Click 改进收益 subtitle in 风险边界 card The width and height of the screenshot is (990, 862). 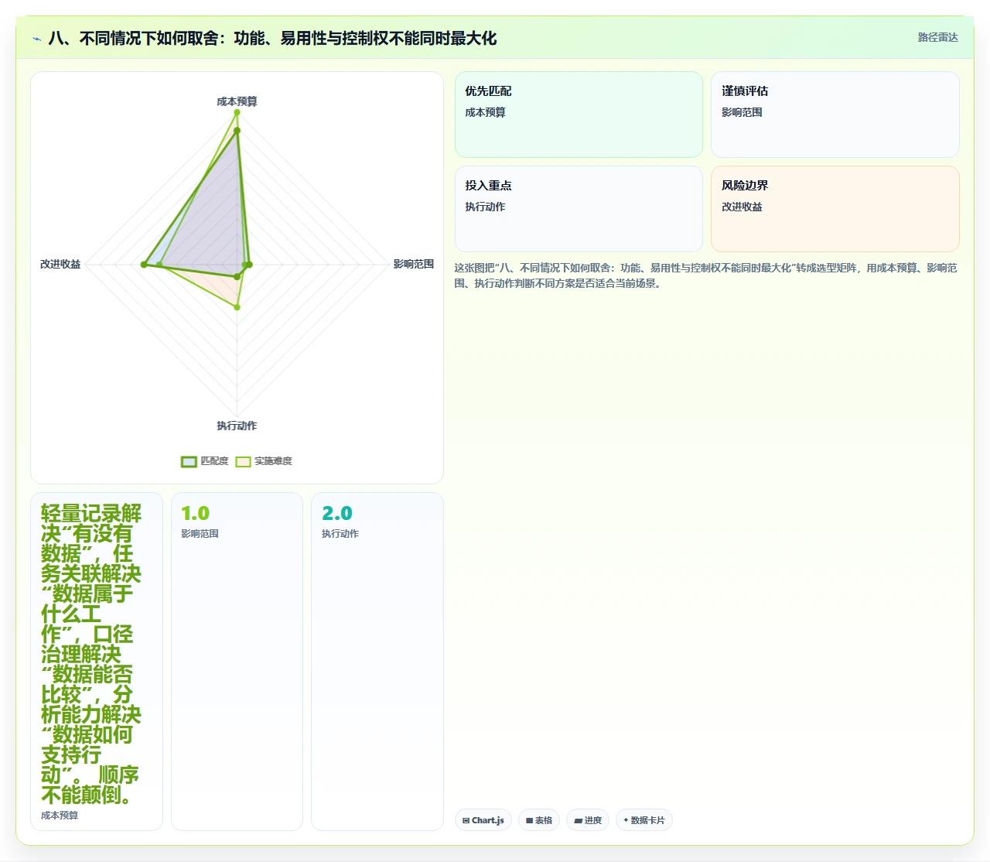[742, 207]
